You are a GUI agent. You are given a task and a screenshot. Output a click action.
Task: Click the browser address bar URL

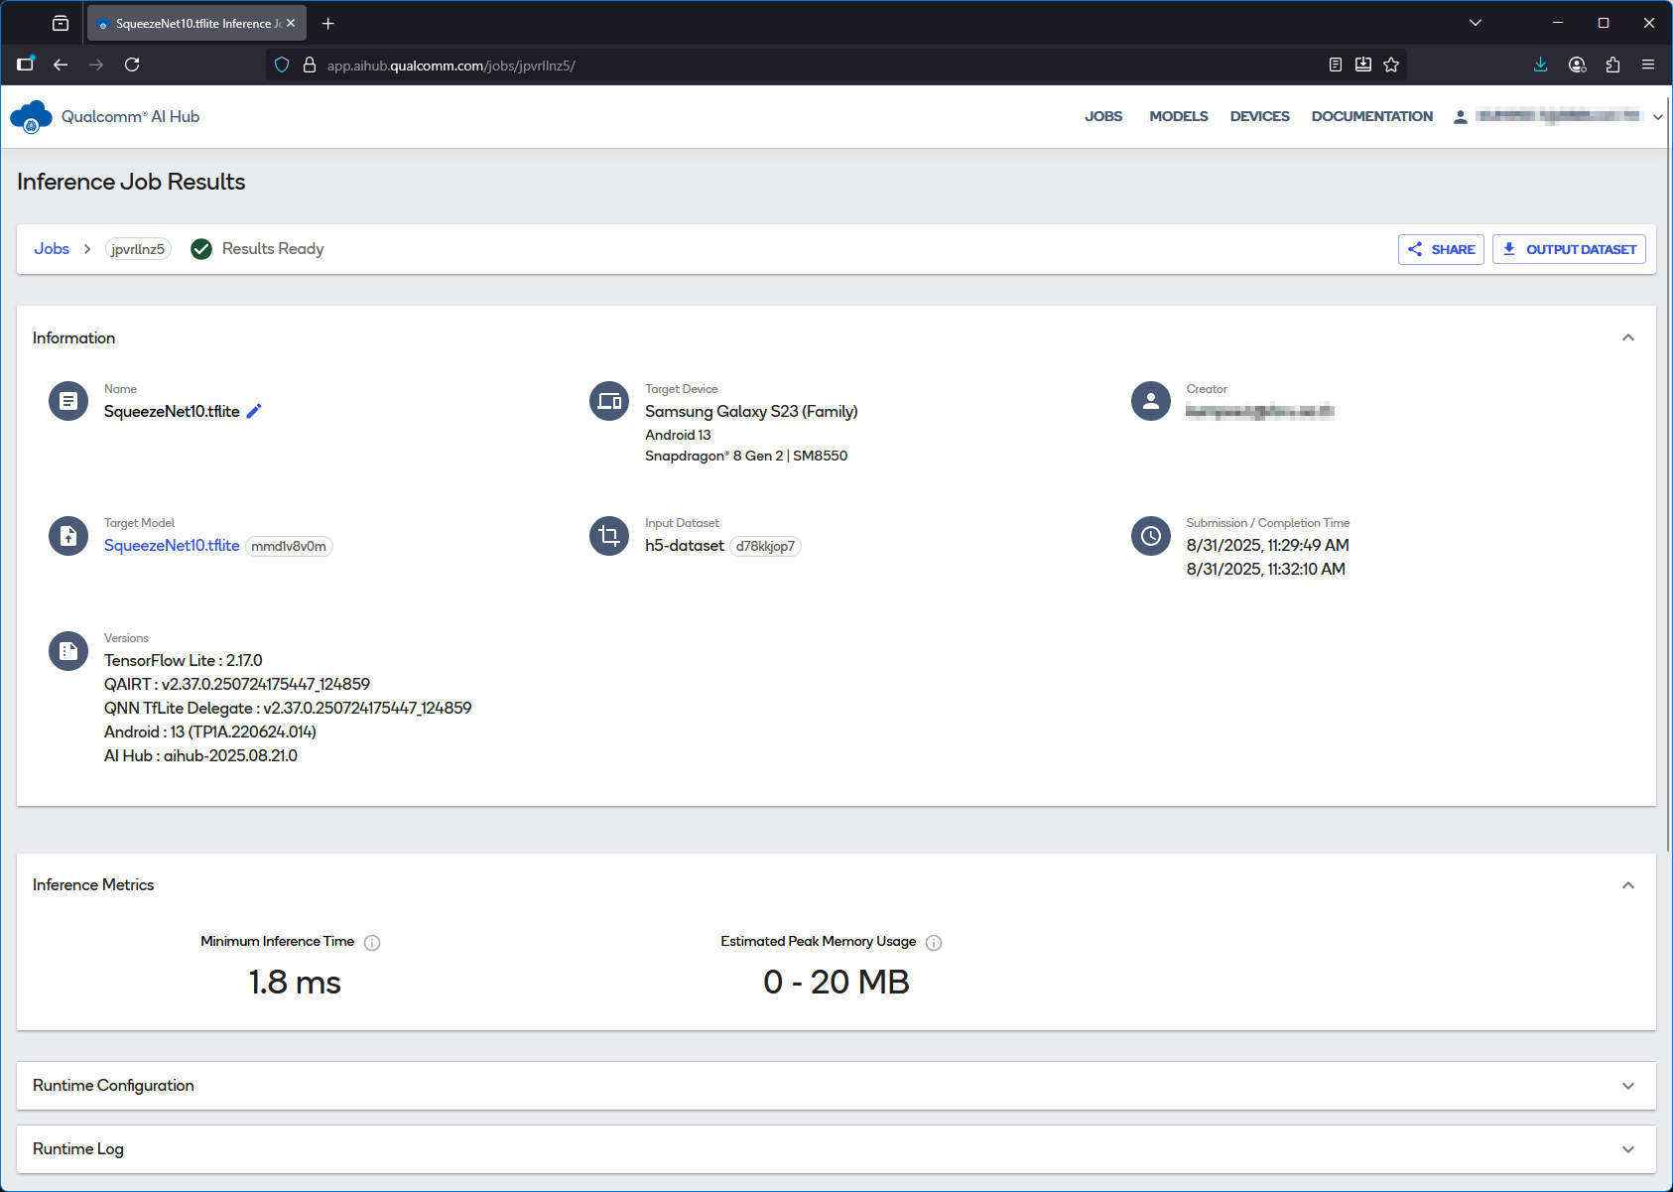[x=451, y=66]
